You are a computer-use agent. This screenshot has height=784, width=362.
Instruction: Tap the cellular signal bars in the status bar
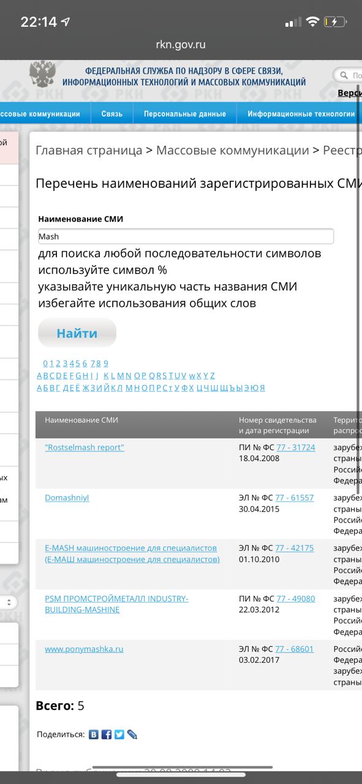click(x=293, y=23)
